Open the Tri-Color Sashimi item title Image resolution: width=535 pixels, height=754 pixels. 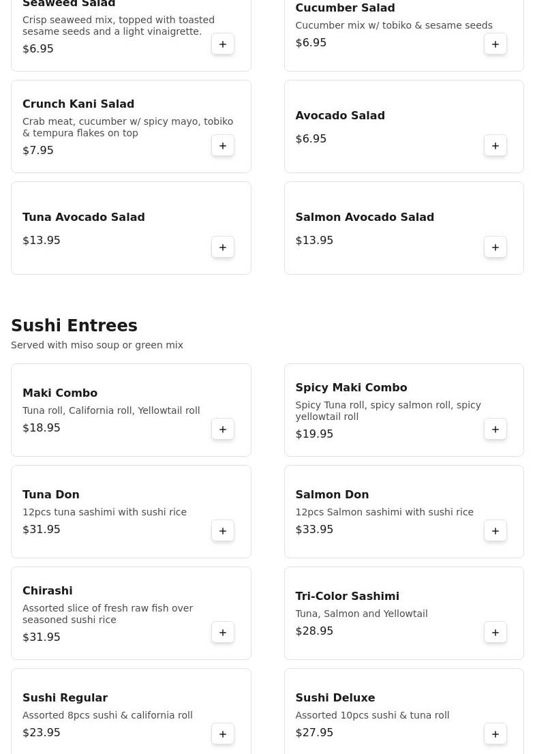347,597
